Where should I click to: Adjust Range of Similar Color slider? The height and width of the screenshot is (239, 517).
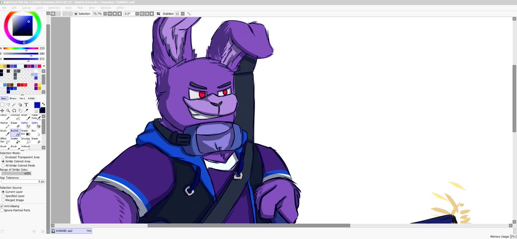(16, 173)
